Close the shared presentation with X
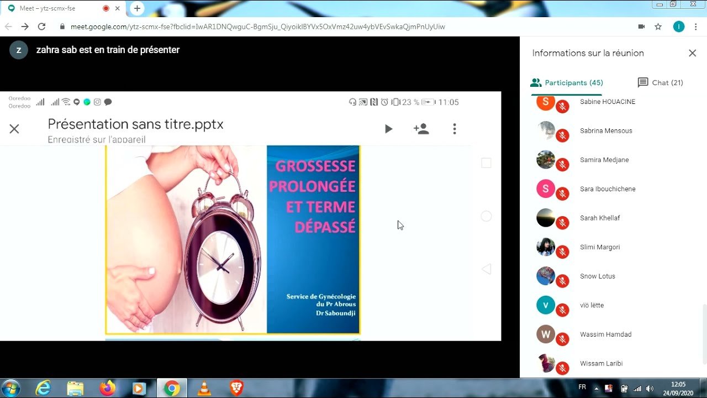The height and width of the screenshot is (398, 707). [14, 129]
